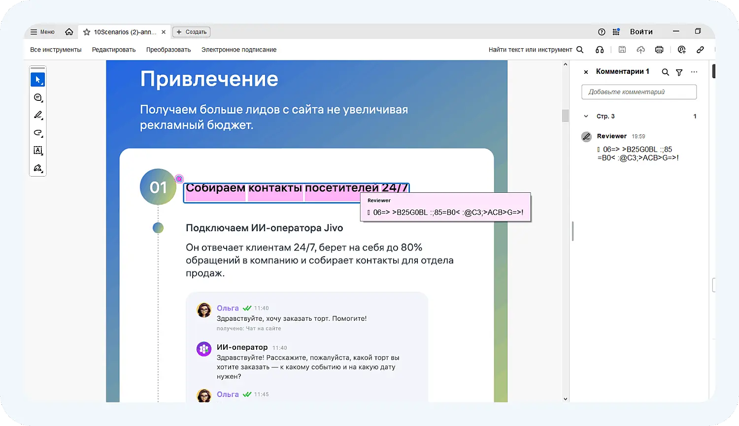
Task: Click the Save floppy disk icon
Action: (x=622, y=50)
